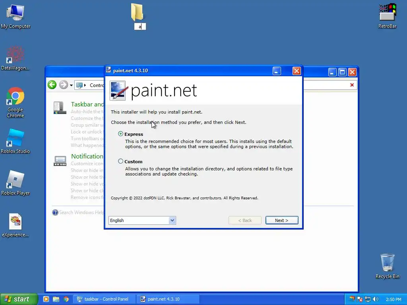The width and height of the screenshot is (407, 305).
Task: Click the network tray icon
Action: tap(368, 299)
